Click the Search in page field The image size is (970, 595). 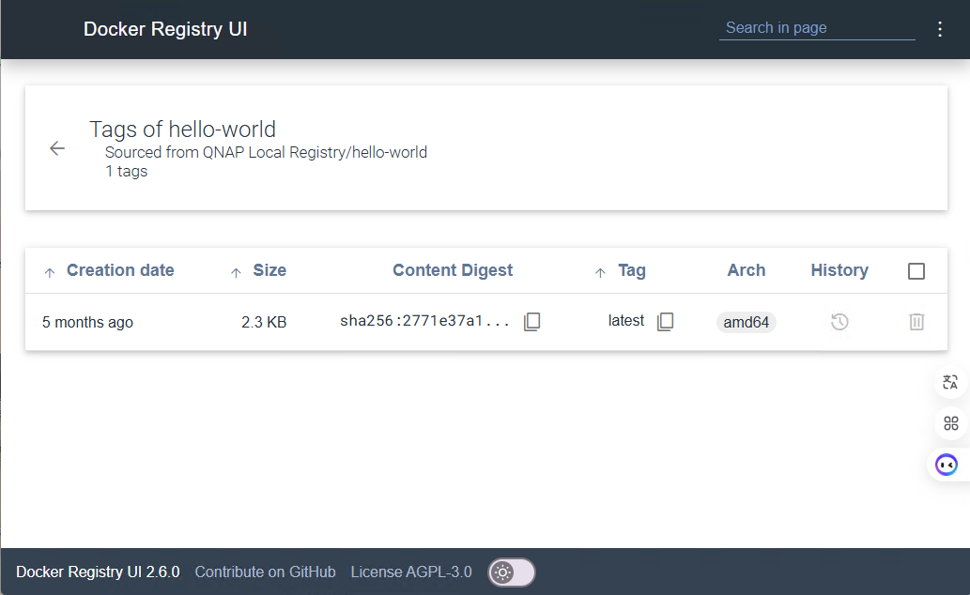pyautogui.click(x=816, y=28)
